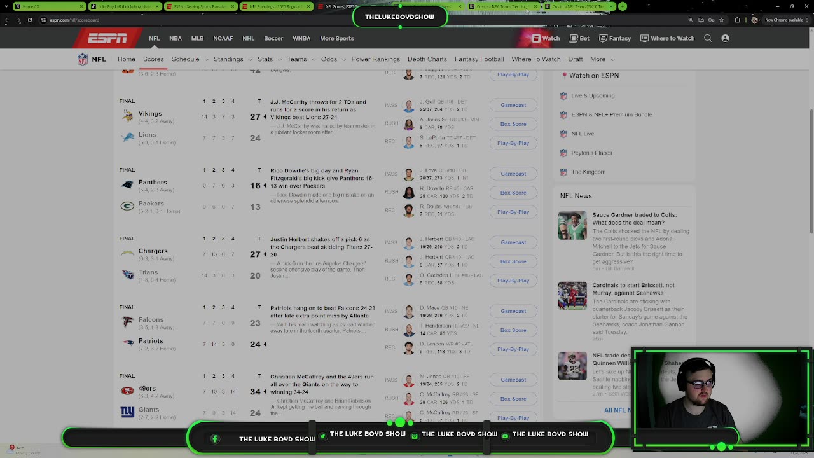
Task: Open Play-By-Play for Vikings vs Lions
Action: (x=513, y=143)
